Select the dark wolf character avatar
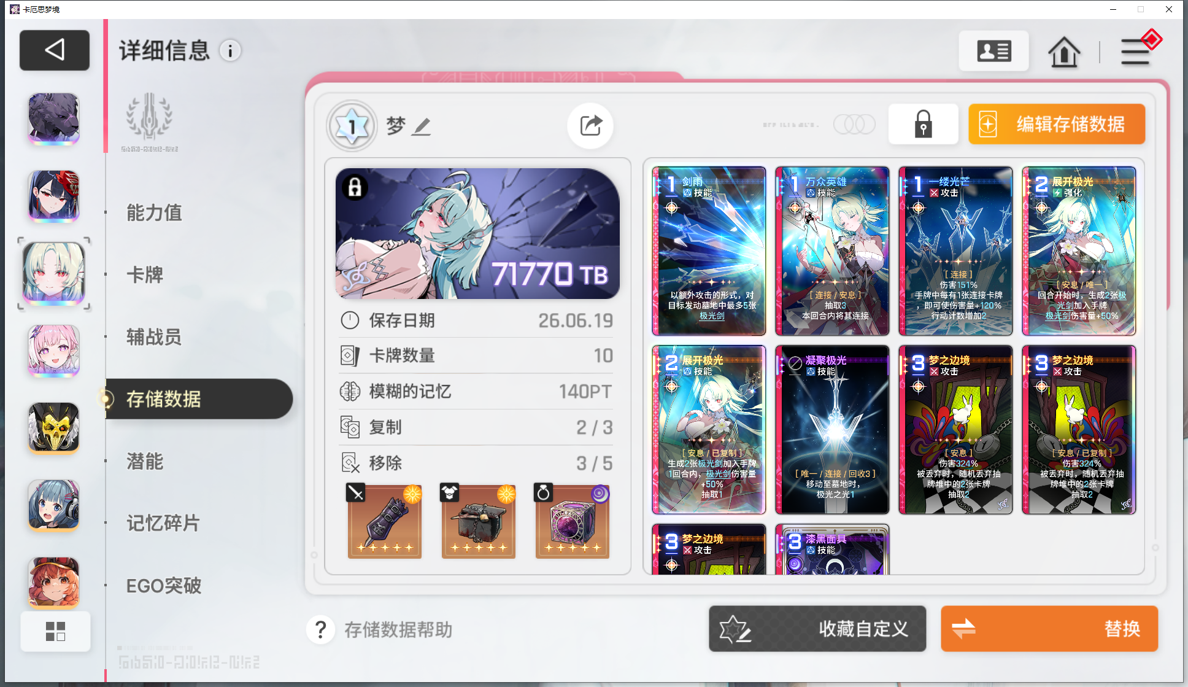 [54, 118]
